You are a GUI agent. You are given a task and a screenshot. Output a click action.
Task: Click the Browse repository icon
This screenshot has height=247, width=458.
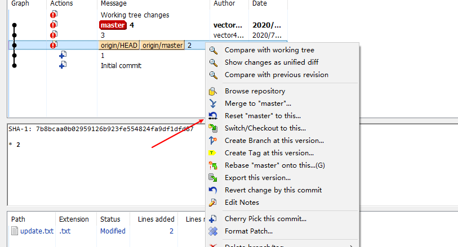(x=213, y=91)
